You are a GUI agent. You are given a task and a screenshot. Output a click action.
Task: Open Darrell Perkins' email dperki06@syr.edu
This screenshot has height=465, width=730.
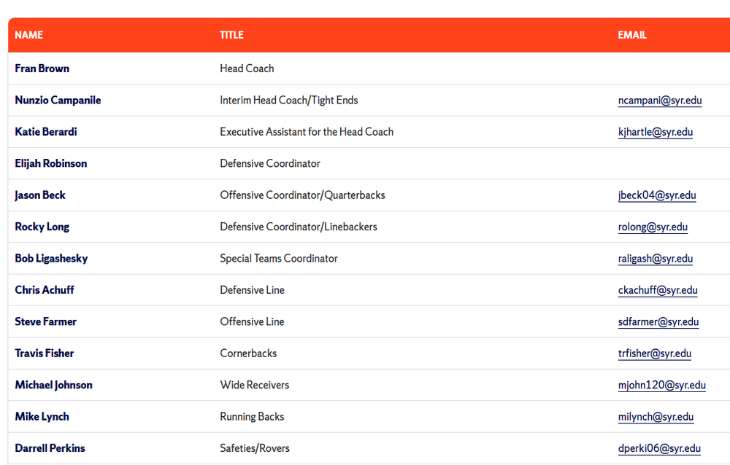659,448
